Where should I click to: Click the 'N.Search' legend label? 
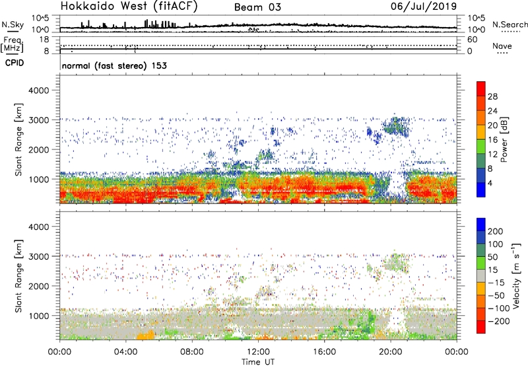(510, 24)
